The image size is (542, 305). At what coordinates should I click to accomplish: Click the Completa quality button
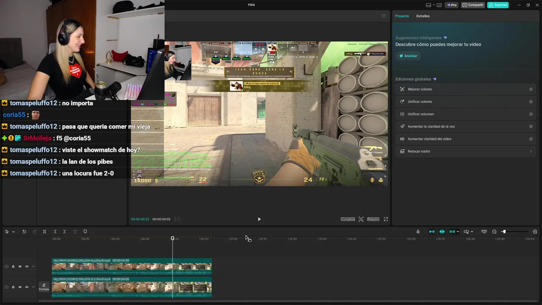[348, 219]
